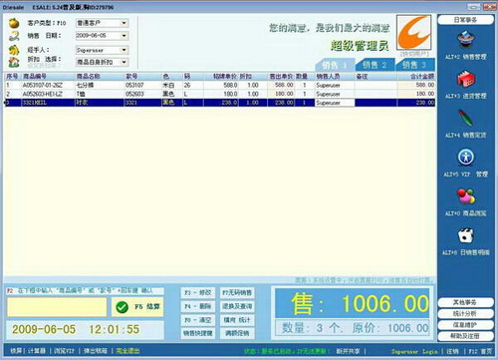The height and width of the screenshot is (360, 498).
Task: Focus the yellow product code input box
Action: [x=57, y=307]
